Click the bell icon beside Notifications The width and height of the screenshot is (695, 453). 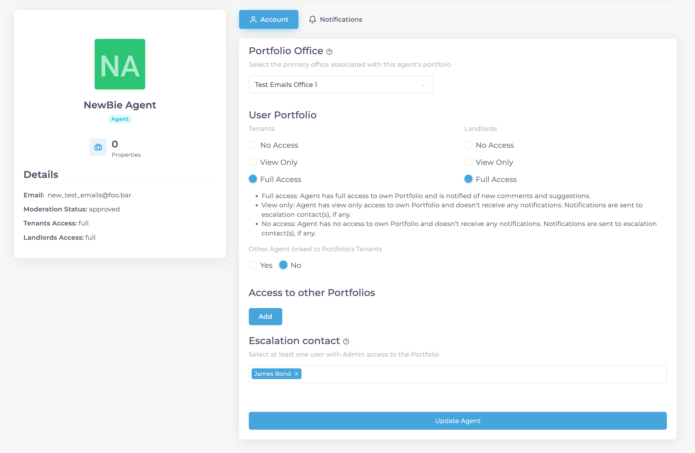pyautogui.click(x=312, y=19)
